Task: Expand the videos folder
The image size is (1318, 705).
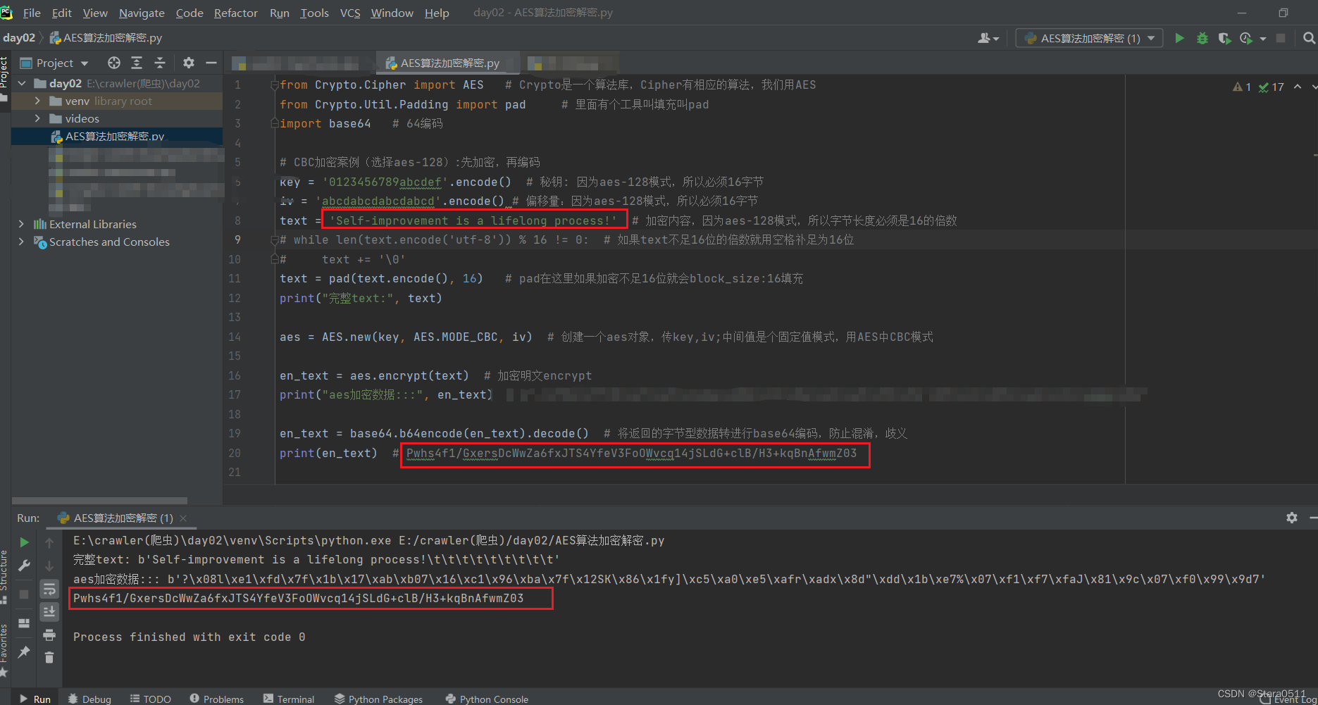Action: point(37,118)
